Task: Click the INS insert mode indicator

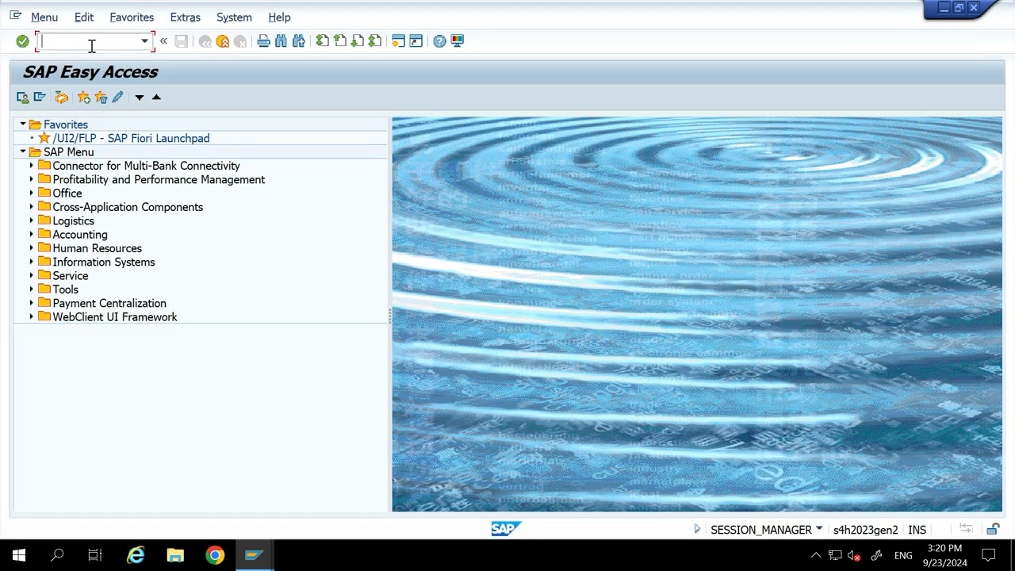Action: [917, 530]
